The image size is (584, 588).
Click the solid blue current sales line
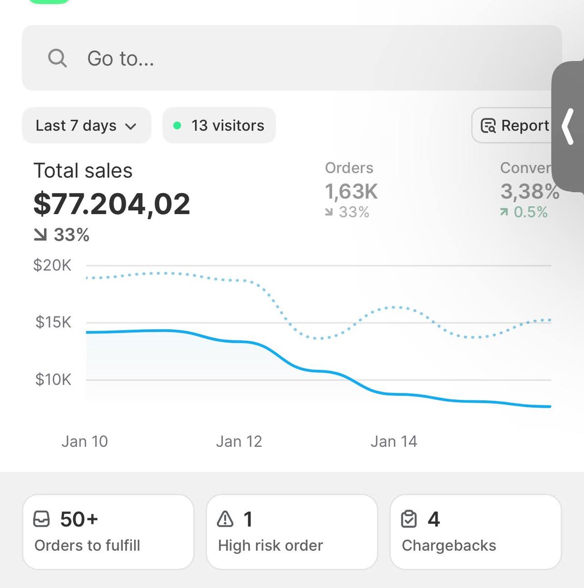pos(318,371)
